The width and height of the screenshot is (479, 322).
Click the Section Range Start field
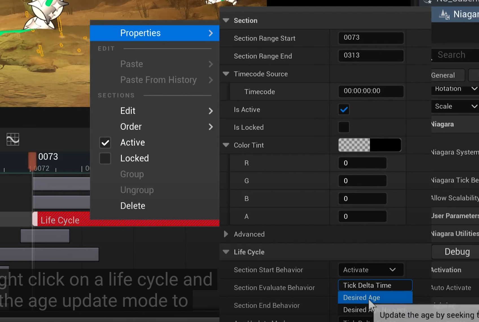(x=371, y=38)
